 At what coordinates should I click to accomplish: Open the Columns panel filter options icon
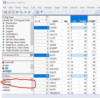tap(31, 55)
